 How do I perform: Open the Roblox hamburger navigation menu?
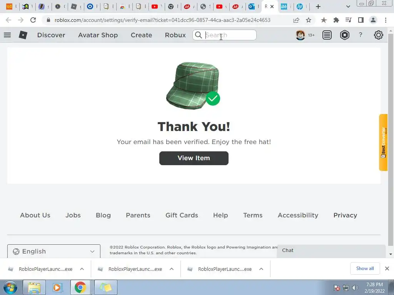[7, 35]
